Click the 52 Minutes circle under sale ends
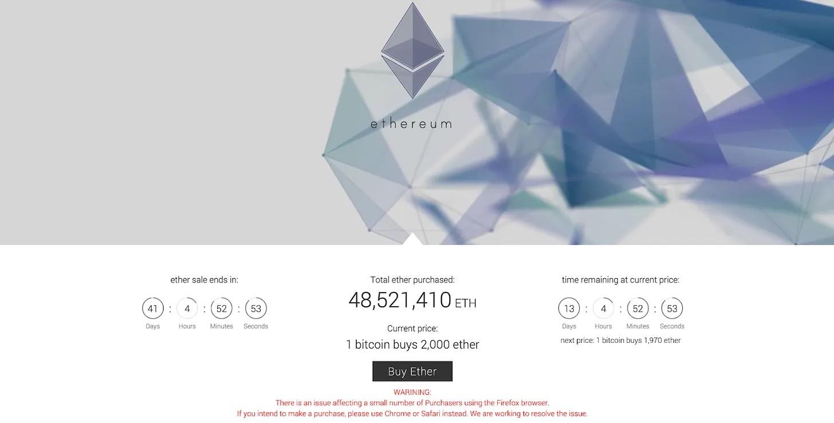Image resolution: width=834 pixels, height=423 pixels. tap(222, 309)
